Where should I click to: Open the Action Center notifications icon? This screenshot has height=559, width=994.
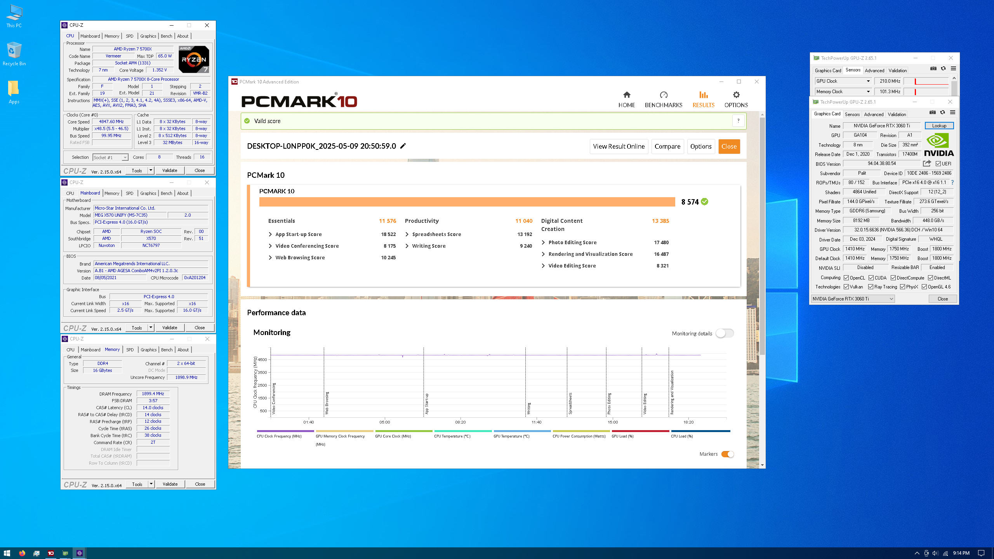click(981, 553)
